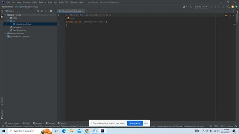Click IntroductionToJava breadcrumb in navigation bar
The image size is (239, 134).
[x=29, y=7]
